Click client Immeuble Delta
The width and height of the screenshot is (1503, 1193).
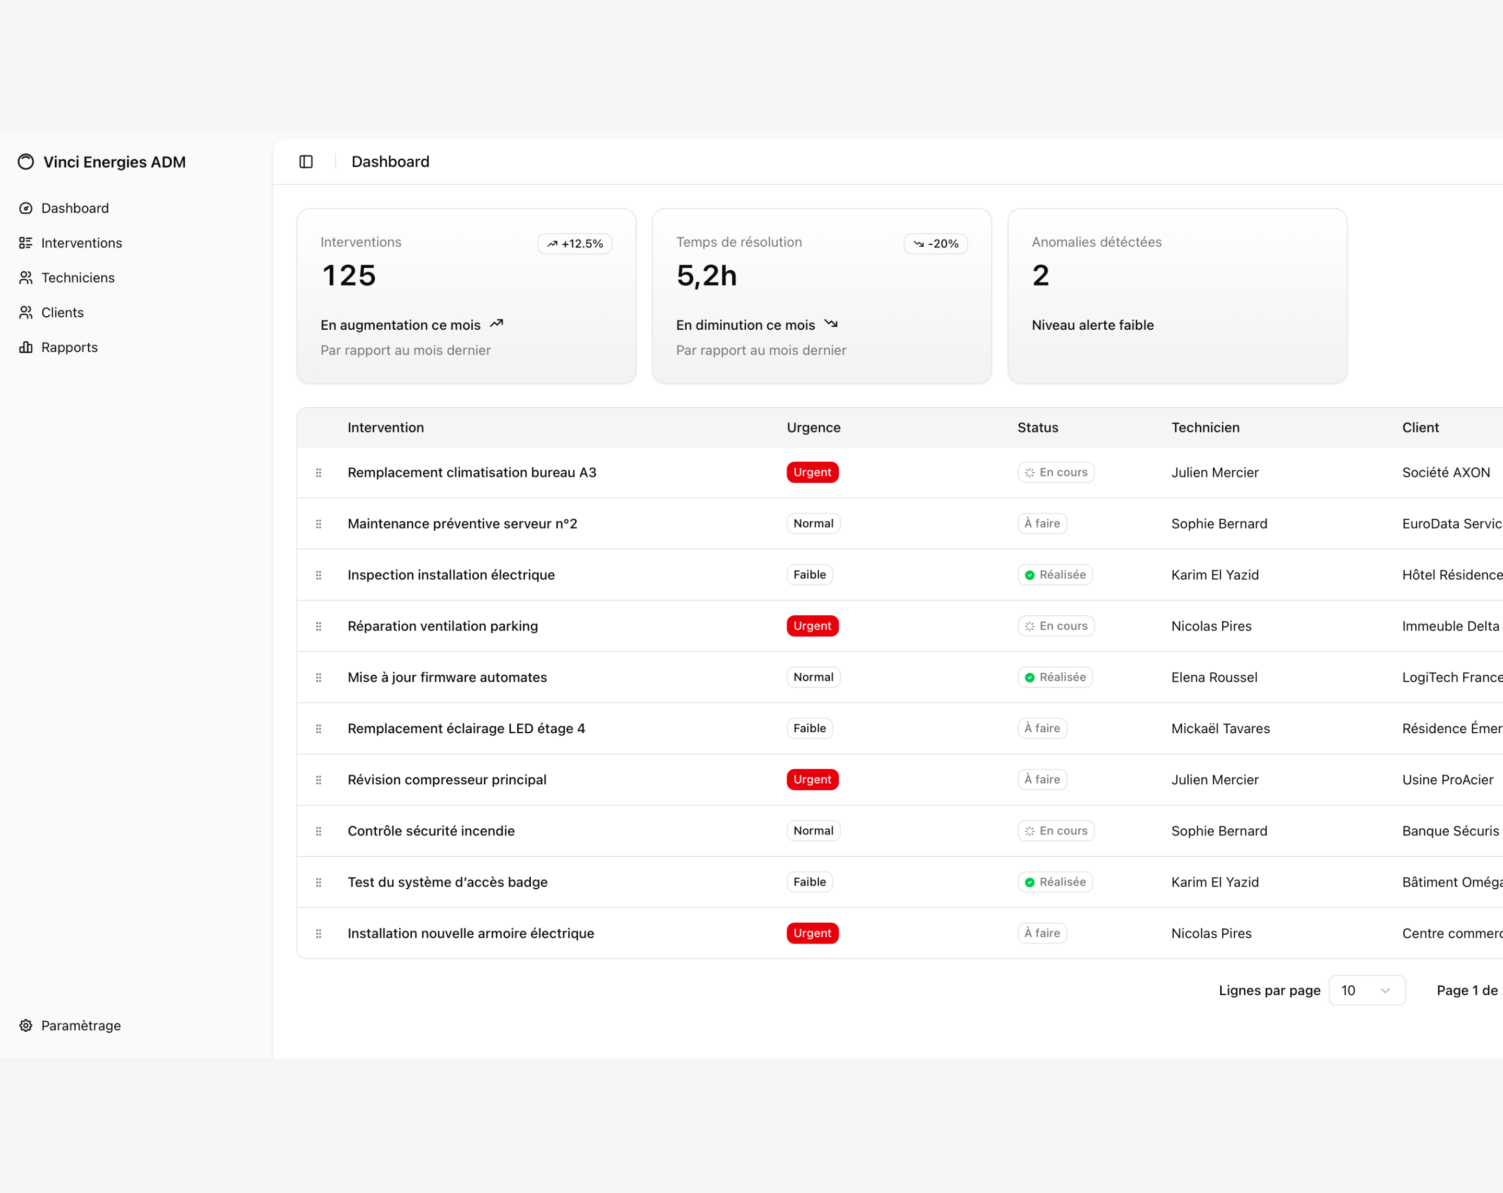pyautogui.click(x=1450, y=626)
